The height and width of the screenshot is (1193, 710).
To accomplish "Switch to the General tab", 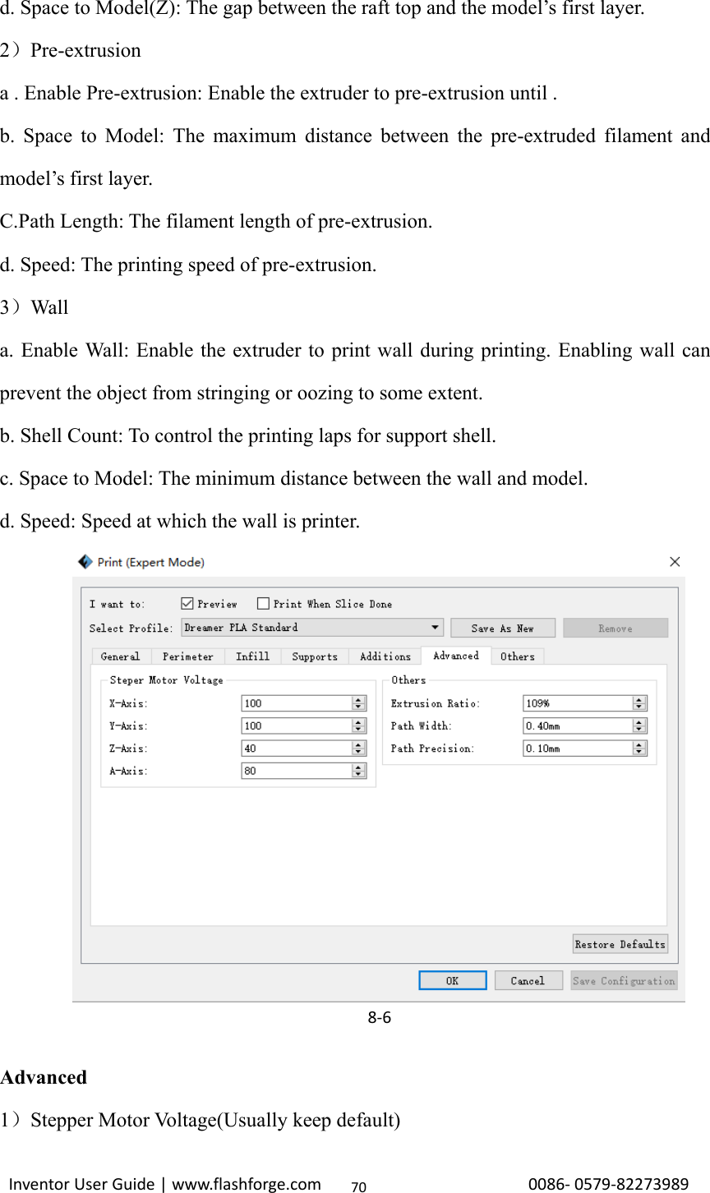I will 121,656.
